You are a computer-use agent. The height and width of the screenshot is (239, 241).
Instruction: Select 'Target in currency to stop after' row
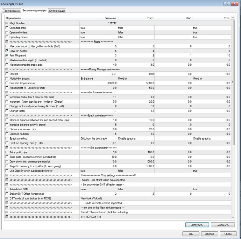[x=118, y=166]
